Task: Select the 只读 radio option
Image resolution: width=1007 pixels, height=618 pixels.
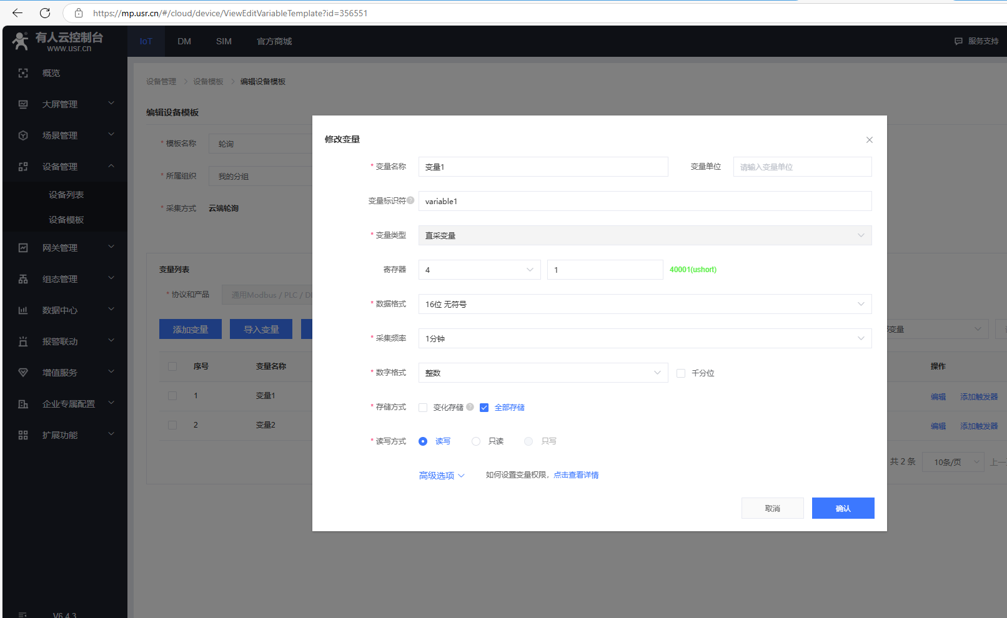Action: (476, 441)
